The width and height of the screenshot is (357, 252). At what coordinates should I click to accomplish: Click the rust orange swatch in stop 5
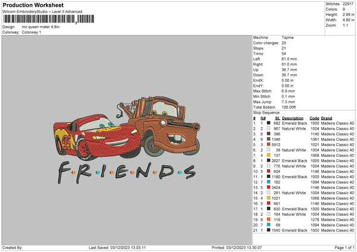(x=269, y=144)
